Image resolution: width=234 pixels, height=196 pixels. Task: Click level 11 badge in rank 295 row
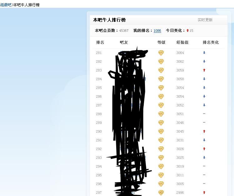coord(161,175)
